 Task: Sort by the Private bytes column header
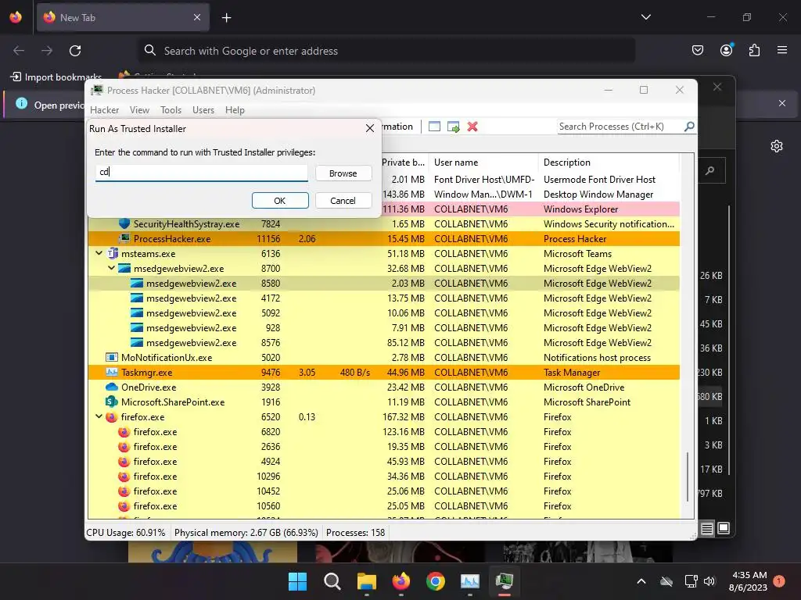point(404,162)
